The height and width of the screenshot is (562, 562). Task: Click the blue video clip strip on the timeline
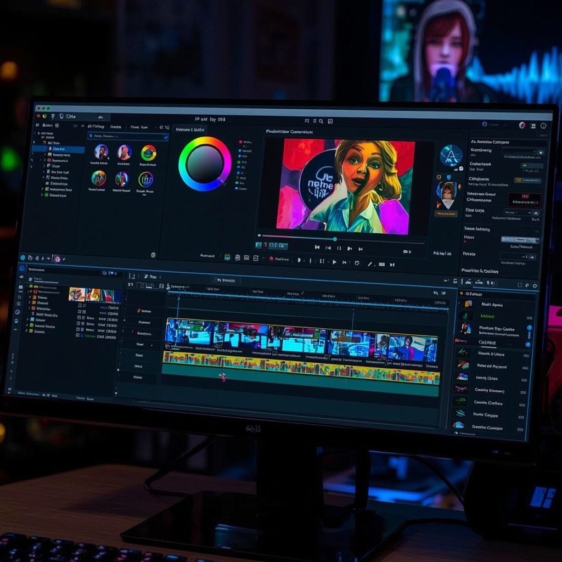(301, 340)
